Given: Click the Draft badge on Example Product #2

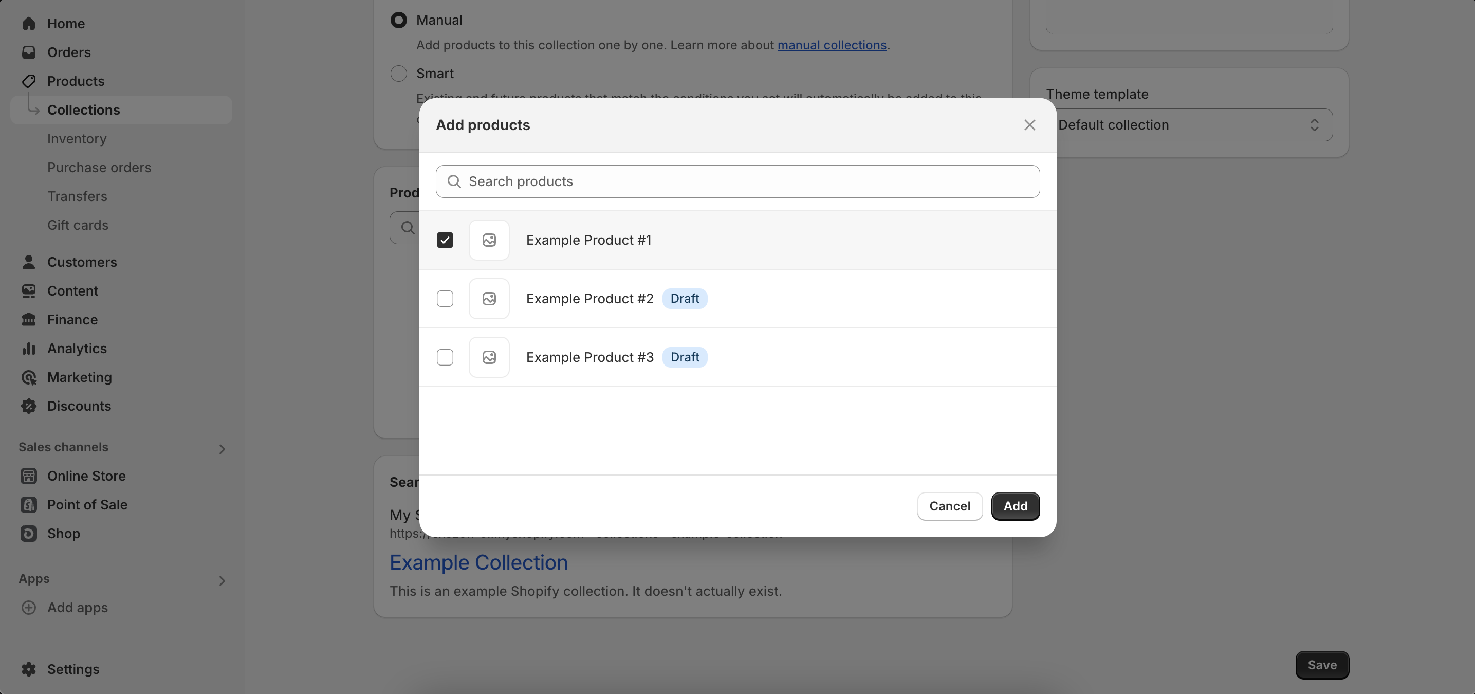Looking at the screenshot, I should click(684, 298).
